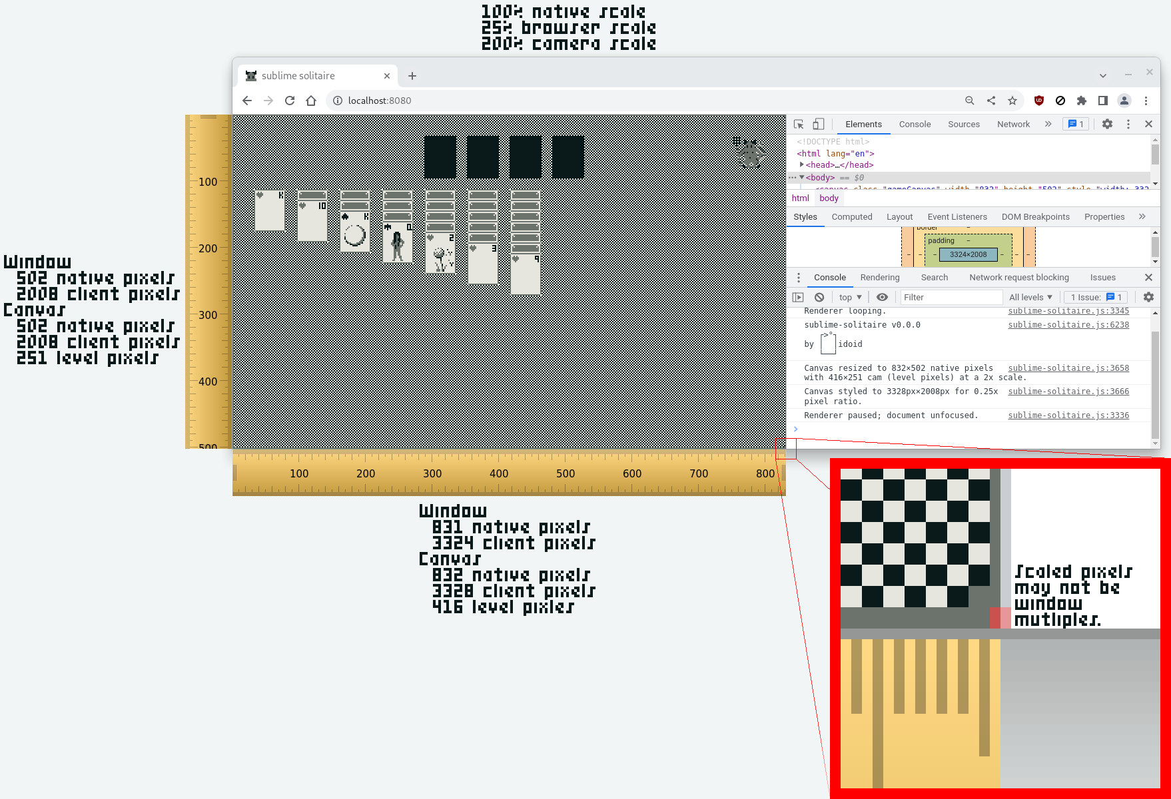Open sublime-solitaire.js:6238 source link
The height and width of the screenshot is (799, 1171).
click(x=1068, y=325)
